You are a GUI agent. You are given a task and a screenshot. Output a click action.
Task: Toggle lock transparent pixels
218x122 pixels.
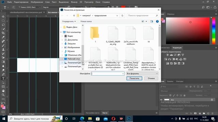170,96
